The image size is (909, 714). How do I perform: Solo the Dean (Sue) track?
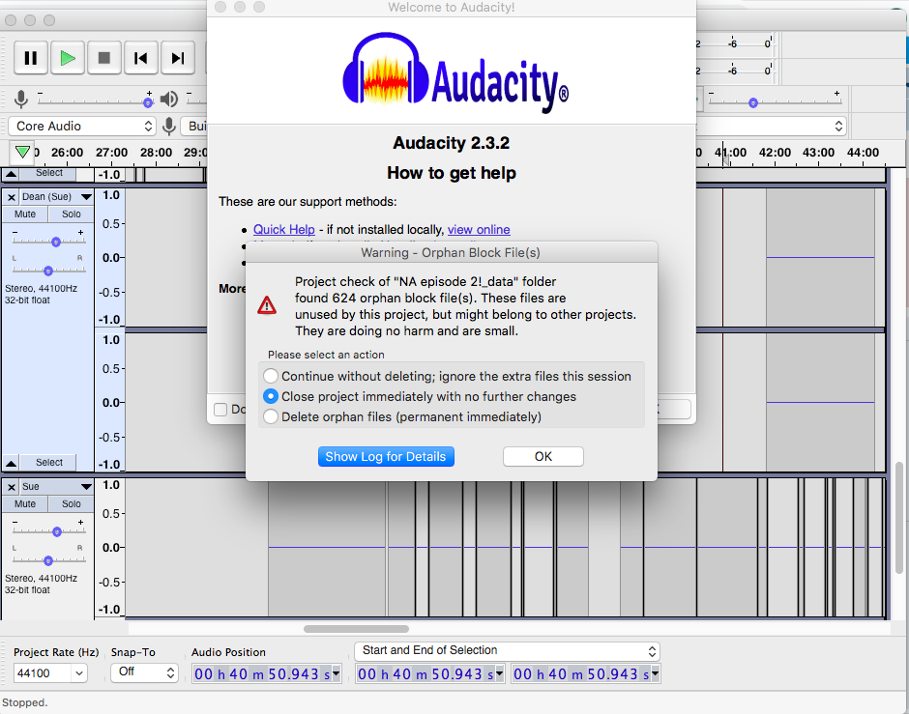pyautogui.click(x=72, y=214)
